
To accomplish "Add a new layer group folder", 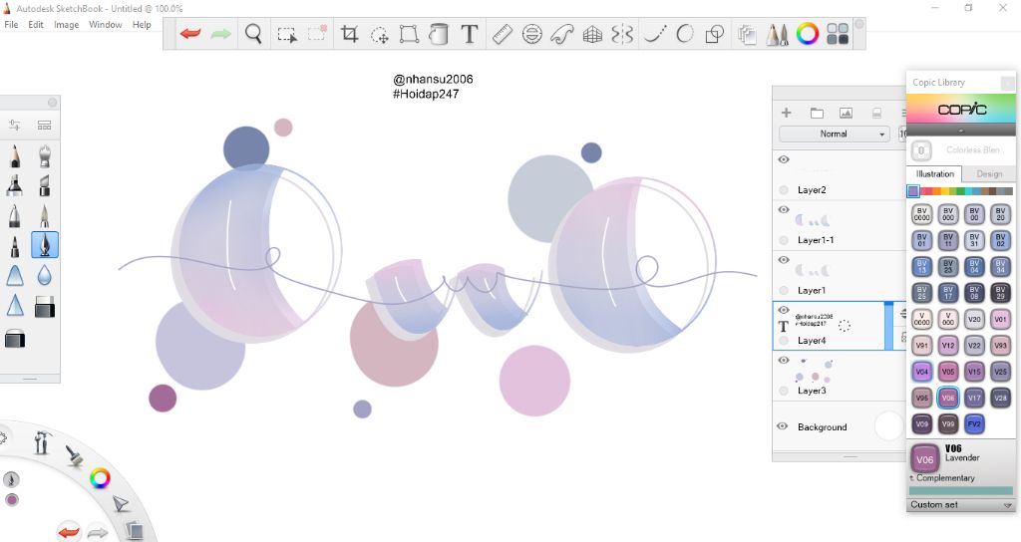I will pos(817,114).
